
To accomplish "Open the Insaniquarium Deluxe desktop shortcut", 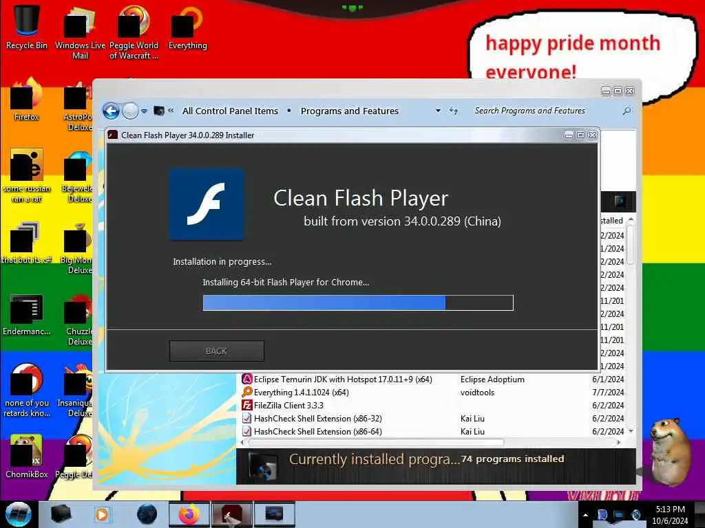I will (x=76, y=390).
